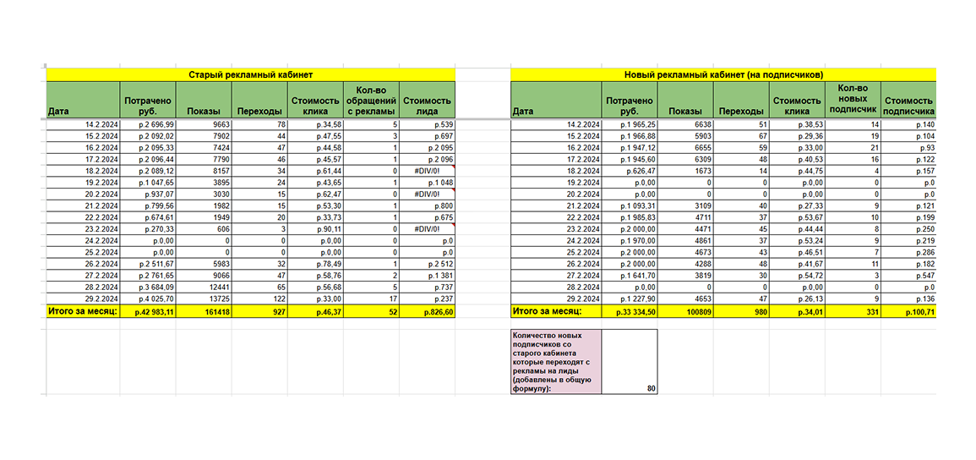
Task: Select 'Кол-во обращений с рекламы' column header
Action: click(x=372, y=100)
